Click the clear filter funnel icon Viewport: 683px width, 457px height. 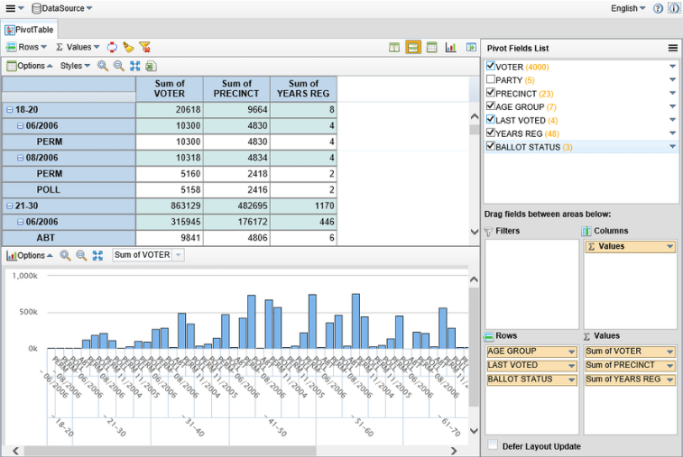click(144, 47)
